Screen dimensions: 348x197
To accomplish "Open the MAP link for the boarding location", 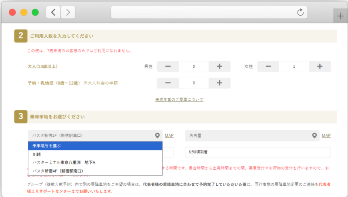I will [x=169, y=135].
